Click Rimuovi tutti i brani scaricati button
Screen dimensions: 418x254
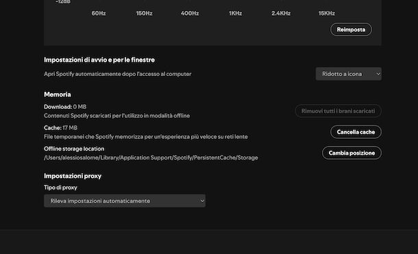338,111
